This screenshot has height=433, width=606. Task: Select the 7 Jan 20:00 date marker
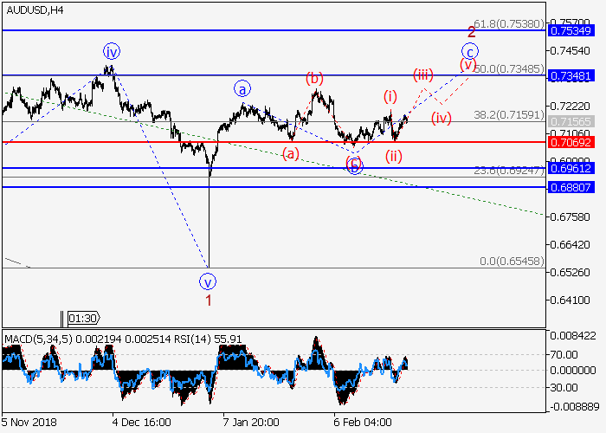pos(252,420)
